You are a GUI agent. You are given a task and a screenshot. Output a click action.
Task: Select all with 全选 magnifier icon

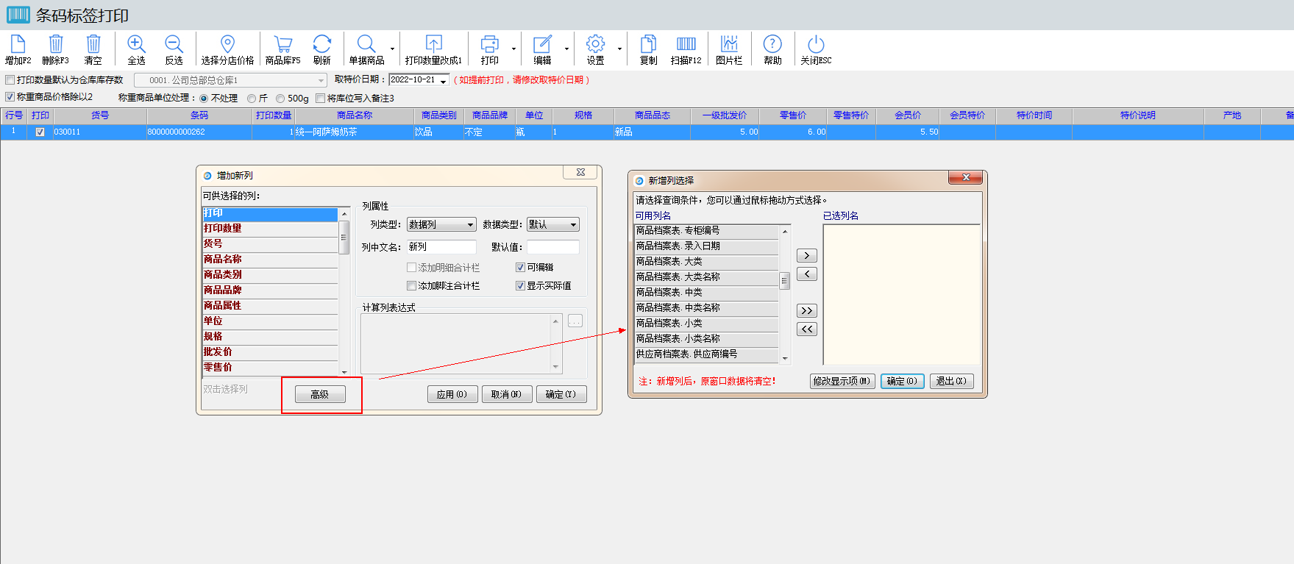click(136, 44)
